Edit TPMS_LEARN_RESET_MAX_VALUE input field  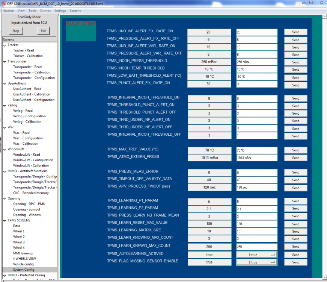(257, 224)
